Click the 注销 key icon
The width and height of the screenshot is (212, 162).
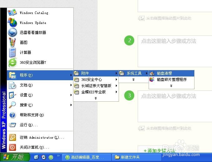coord(12,137)
